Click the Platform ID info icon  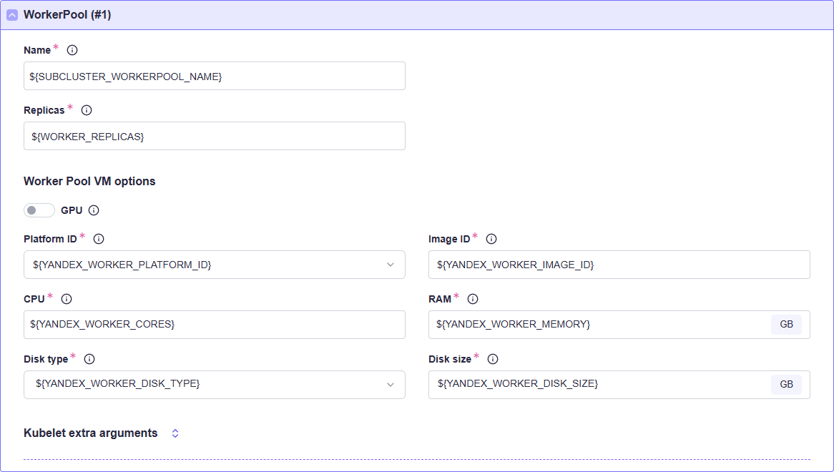99,239
